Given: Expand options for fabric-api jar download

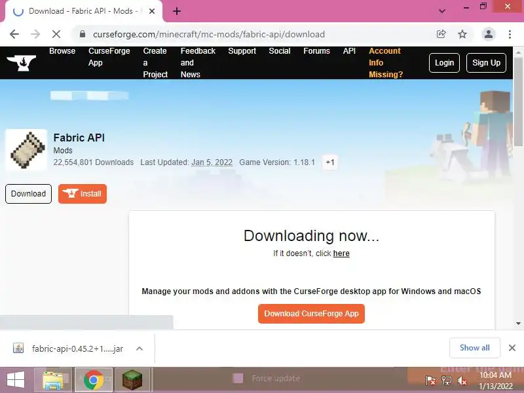Looking at the screenshot, I should tap(140, 348).
